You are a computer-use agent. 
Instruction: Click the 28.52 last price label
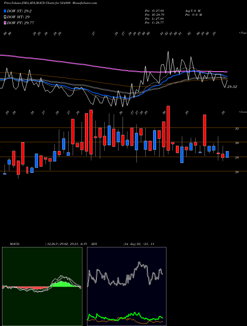pos(232,87)
